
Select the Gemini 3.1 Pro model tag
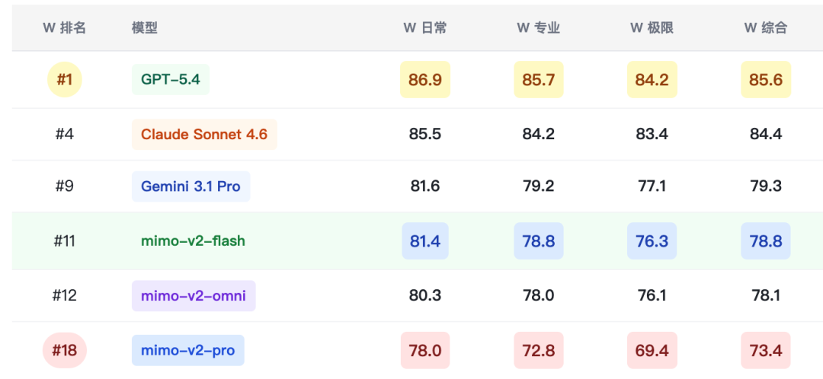point(191,186)
